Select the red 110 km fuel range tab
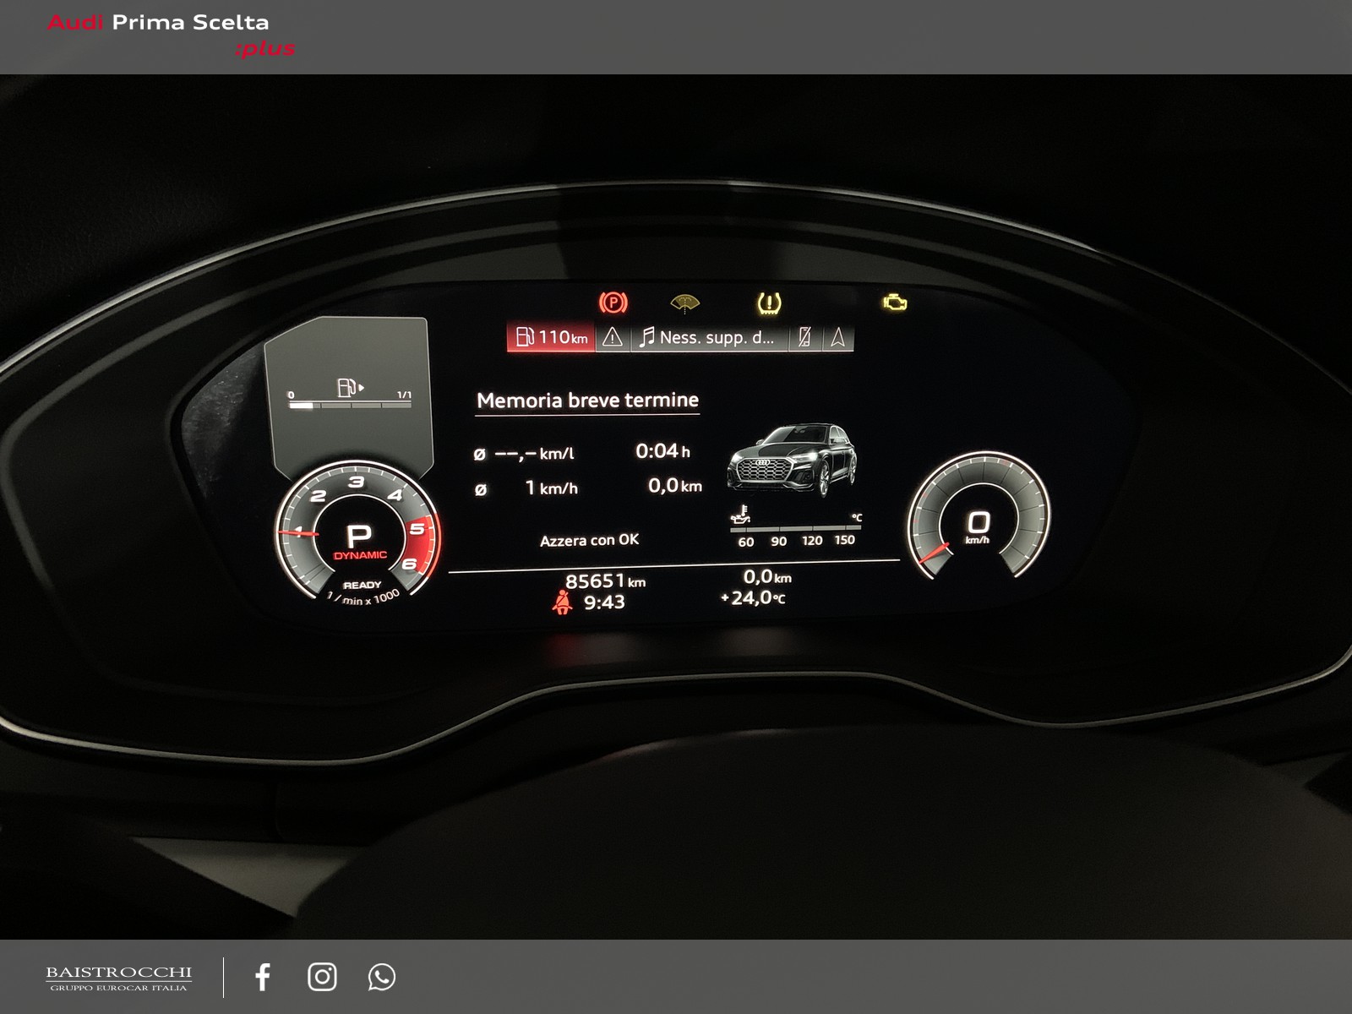The height and width of the screenshot is (1014, 1352). tap(551, 337)
